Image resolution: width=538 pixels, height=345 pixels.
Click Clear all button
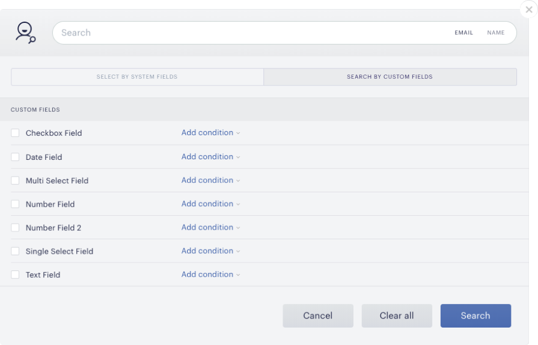397,316
